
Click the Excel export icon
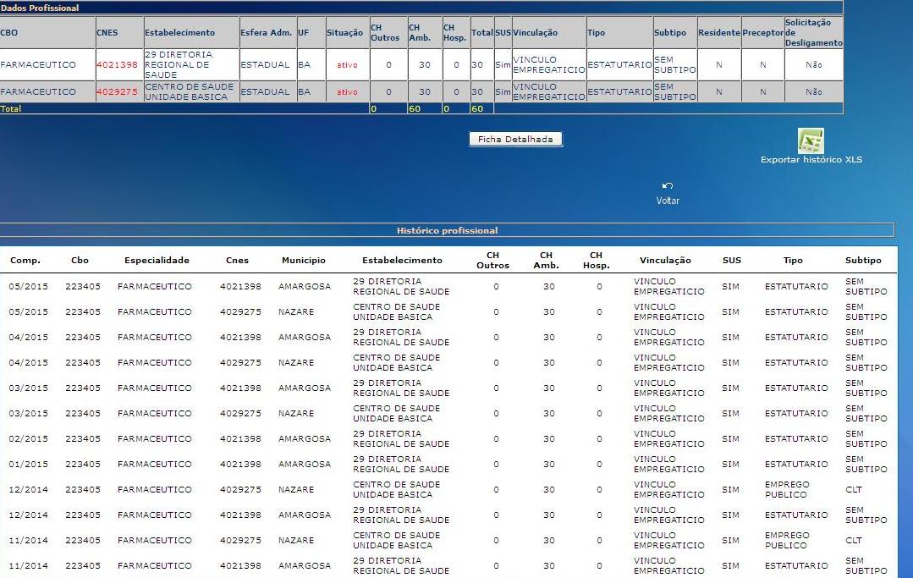click(x=811, y=140)
